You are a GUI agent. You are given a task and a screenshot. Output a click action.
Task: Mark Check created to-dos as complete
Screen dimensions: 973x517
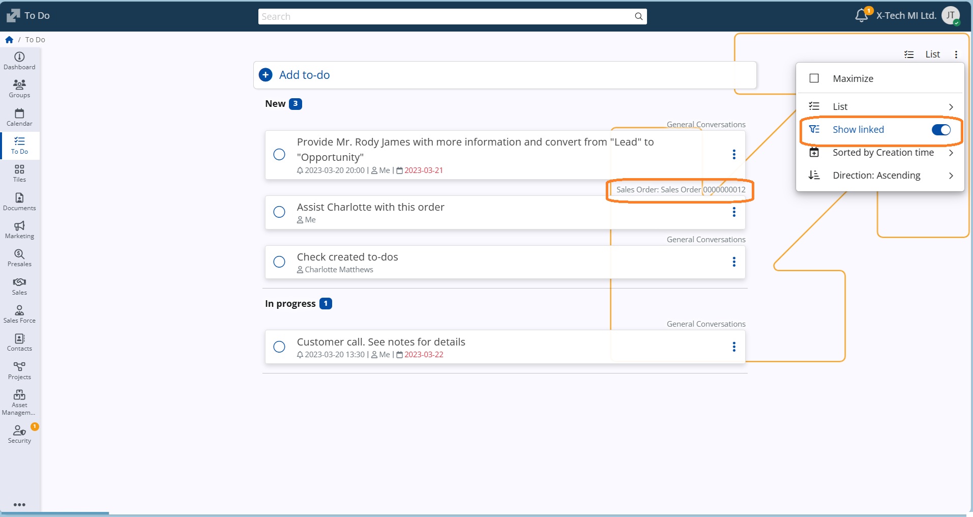pyautogui.click(x=279, y=262)
